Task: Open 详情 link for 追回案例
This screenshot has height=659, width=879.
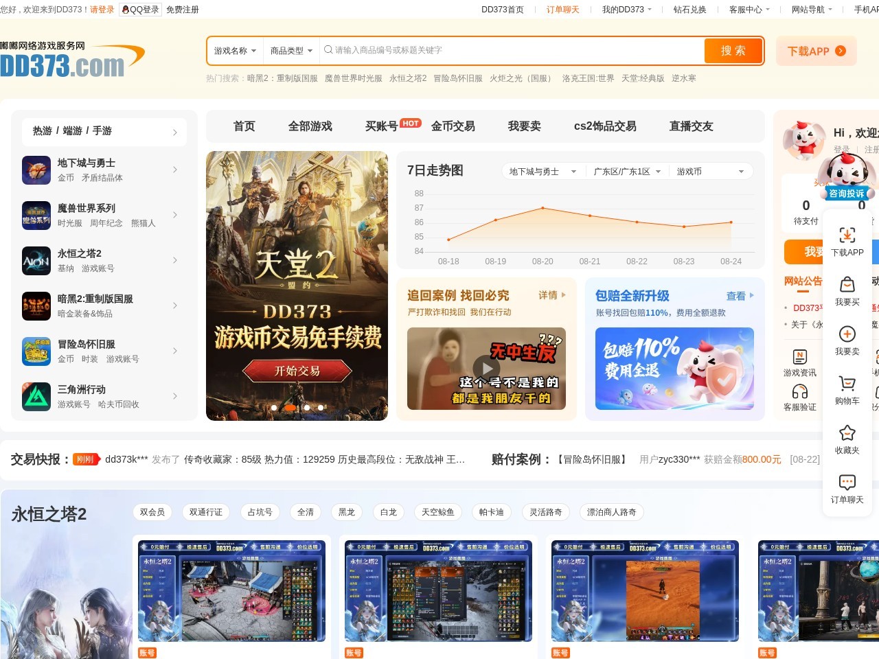Action: click(552, 295)
